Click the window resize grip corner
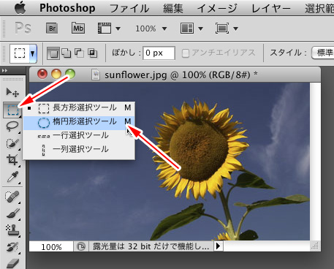Viewport: 334px width, 269px height. click(x=315, y=246)
